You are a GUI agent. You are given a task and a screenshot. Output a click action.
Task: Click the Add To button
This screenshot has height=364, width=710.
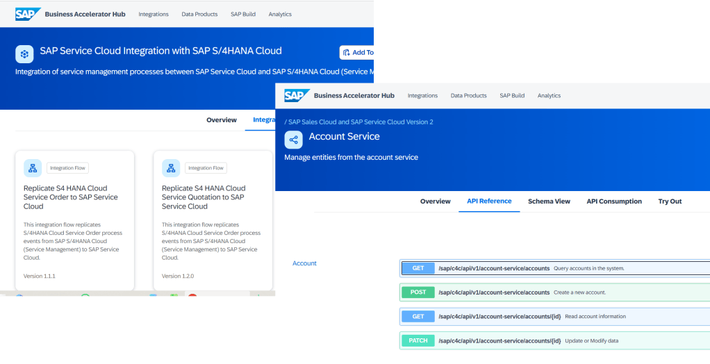(x=357, y=53)
